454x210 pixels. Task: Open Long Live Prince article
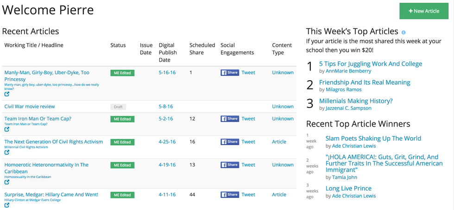[x=348, y=189]
